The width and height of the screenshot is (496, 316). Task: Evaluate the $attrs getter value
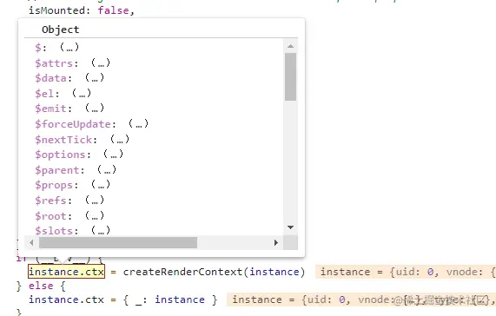click(101, 63)
